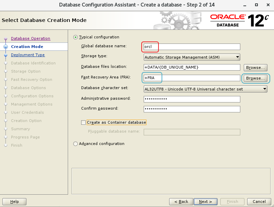Screen dimensions: 274x207
Task: Go to Database Operation step
Action: pos(31,38)
